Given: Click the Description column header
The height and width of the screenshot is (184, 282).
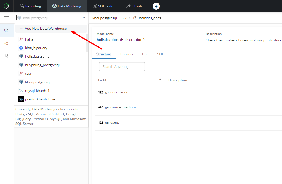Looking at the screenshot, I should (x=178, y=80).
